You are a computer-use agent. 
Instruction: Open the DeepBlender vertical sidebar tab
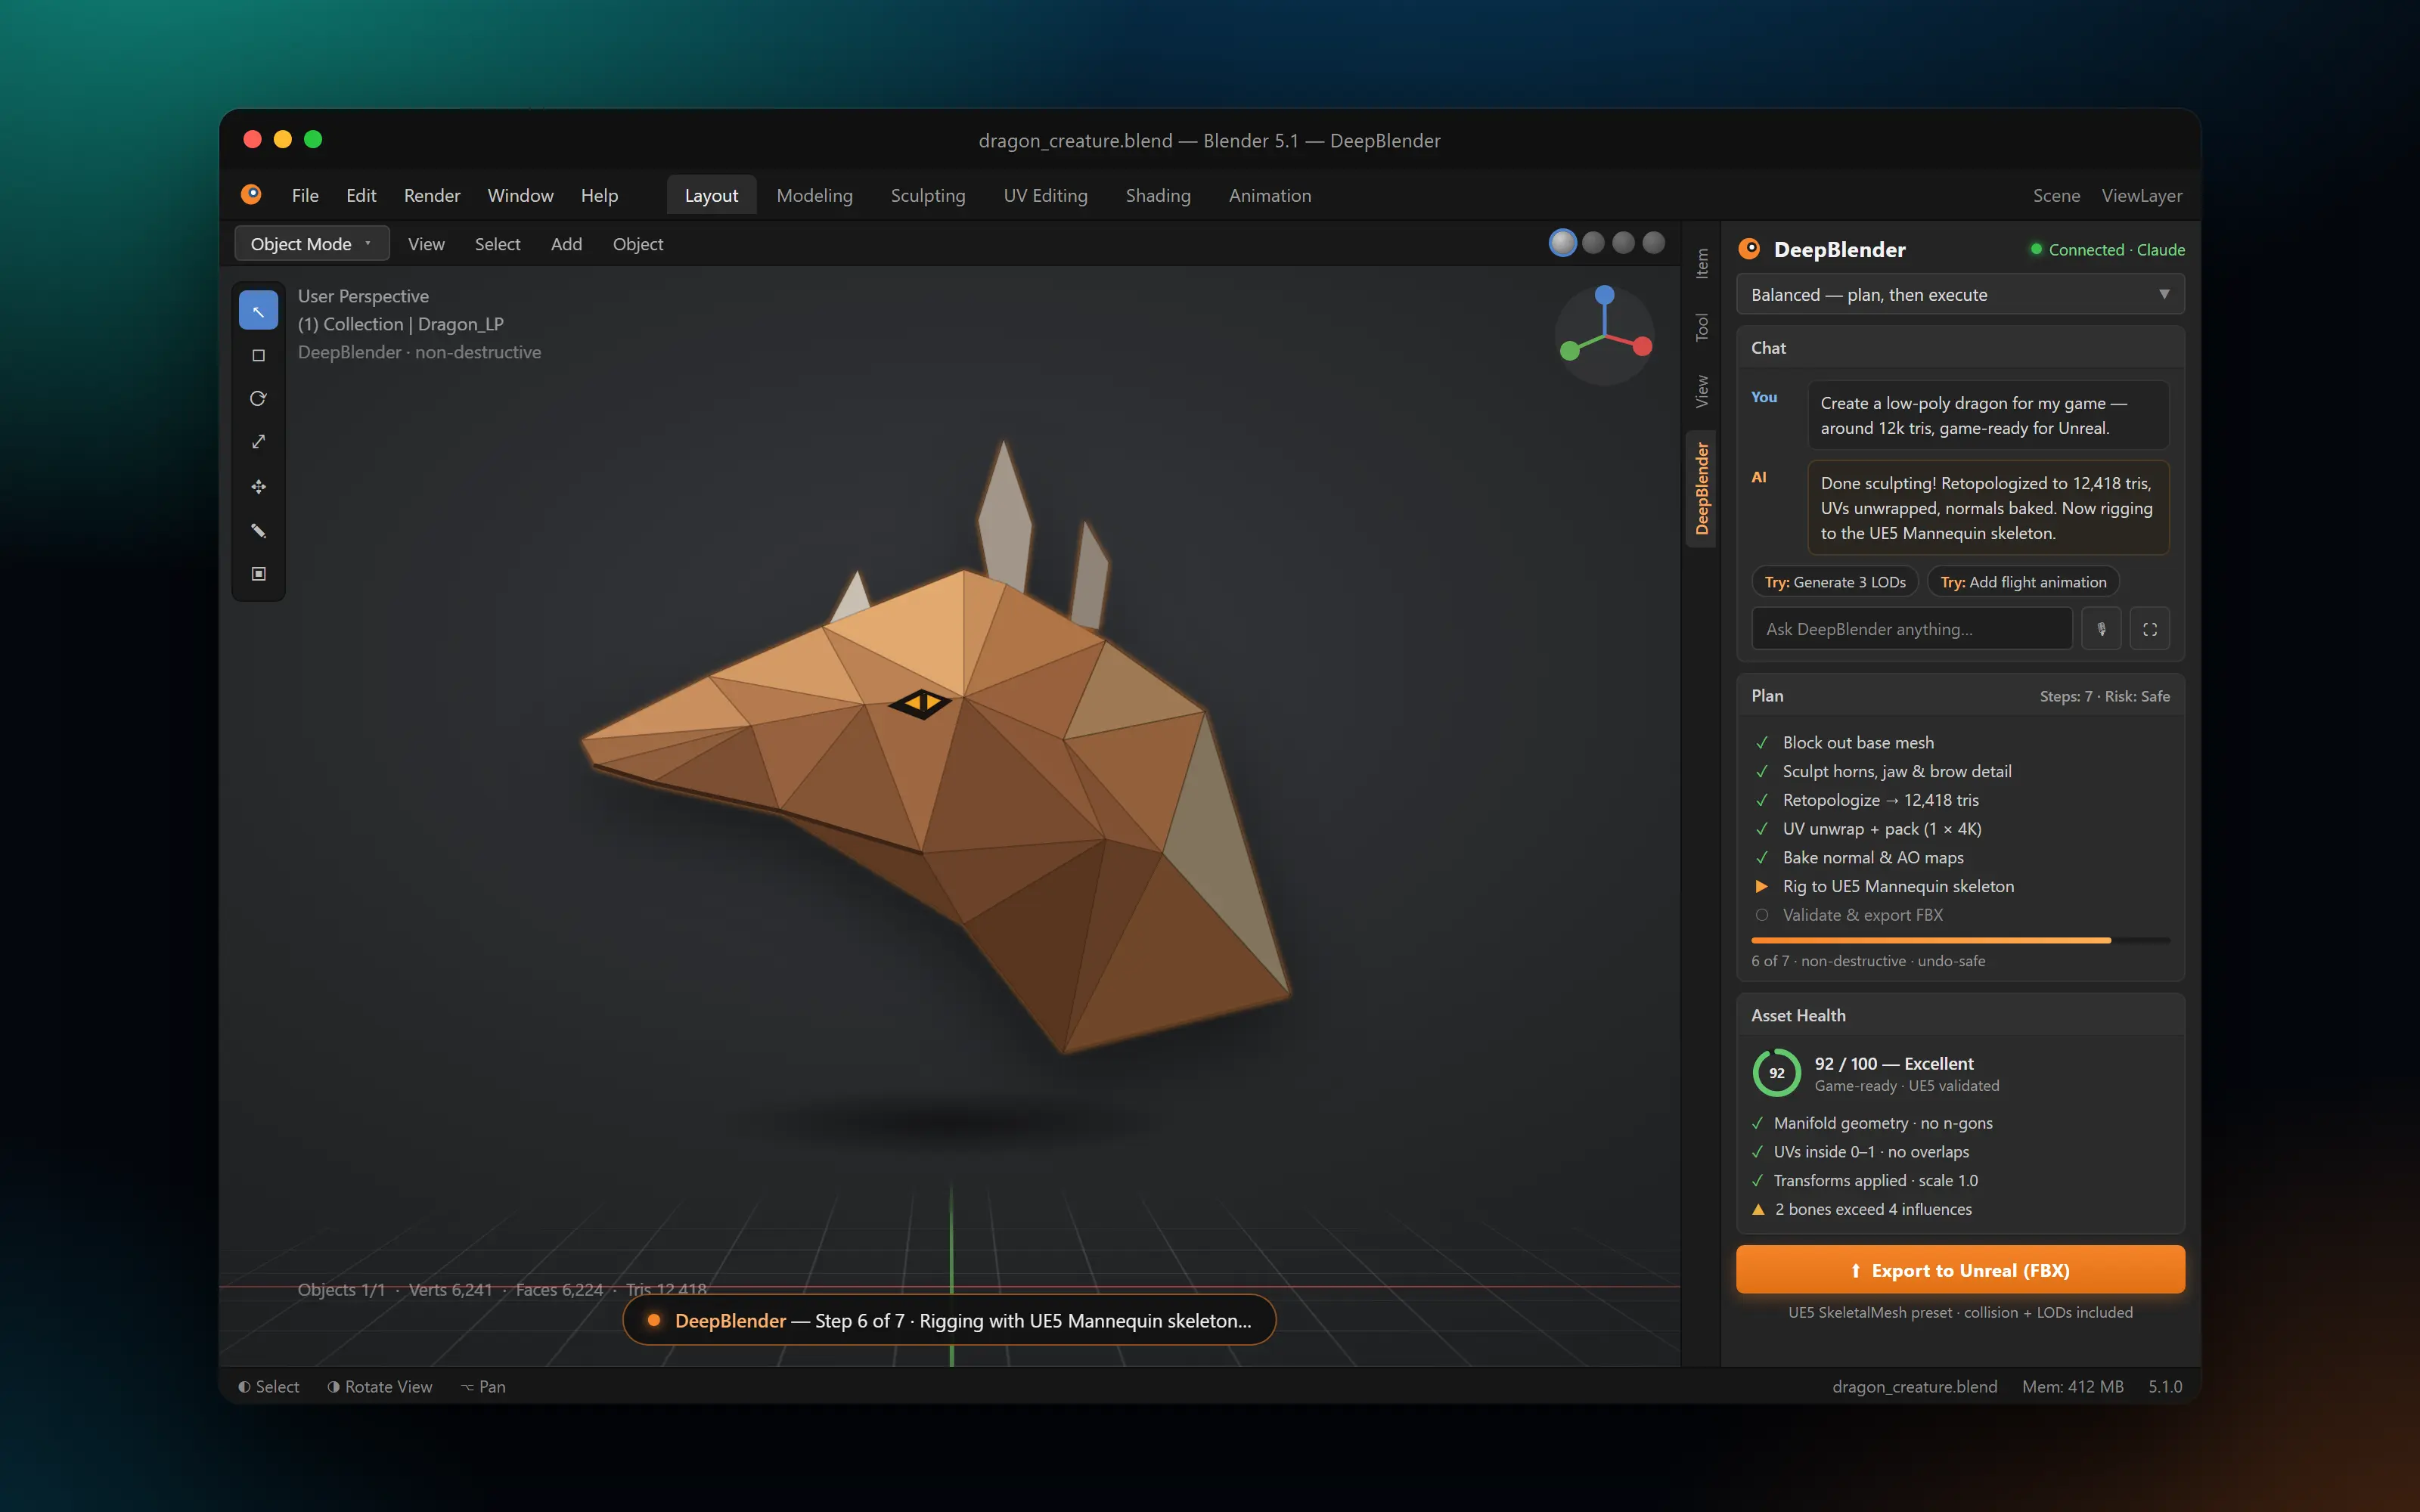[1702, 488]
